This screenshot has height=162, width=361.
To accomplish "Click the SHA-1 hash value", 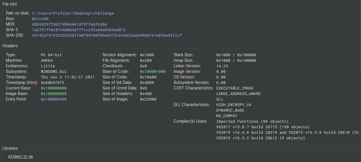I will (79, 30).
